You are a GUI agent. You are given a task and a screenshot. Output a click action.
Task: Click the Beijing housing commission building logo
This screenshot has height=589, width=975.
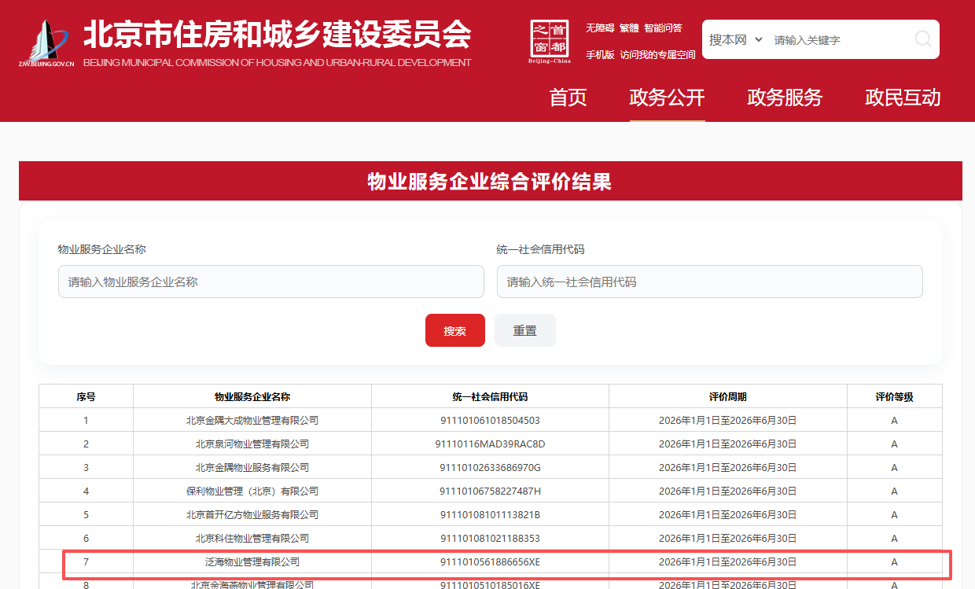[46, 43]
